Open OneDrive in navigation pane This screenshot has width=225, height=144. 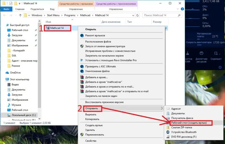click(15, 72)
